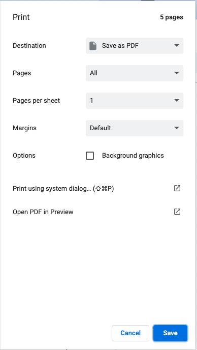
Task: Click the Background graphics label text
Action: [x=133, y=156]
